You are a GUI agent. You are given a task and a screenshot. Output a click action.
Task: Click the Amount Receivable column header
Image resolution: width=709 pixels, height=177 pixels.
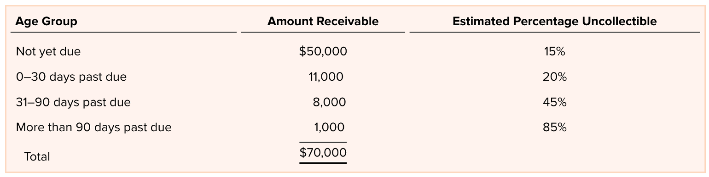click(323, 22)
